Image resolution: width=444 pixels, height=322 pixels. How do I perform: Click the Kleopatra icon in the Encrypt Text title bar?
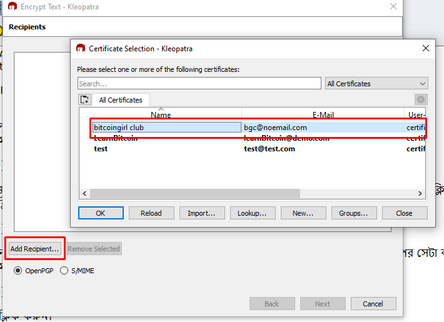[12, 6]
